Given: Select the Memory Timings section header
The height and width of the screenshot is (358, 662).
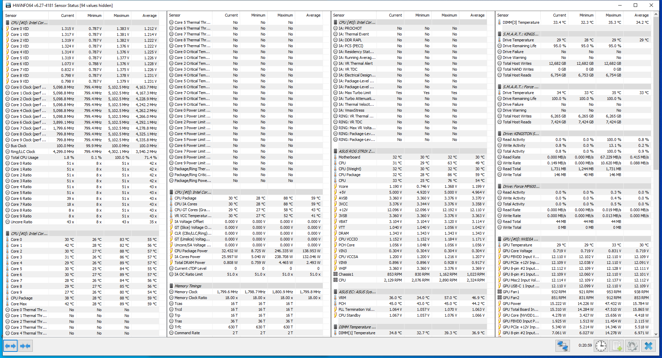Looking at the screenshot, I should 245,286.
